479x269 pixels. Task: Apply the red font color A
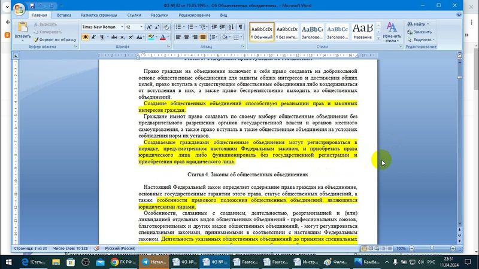tap(162, 37)
